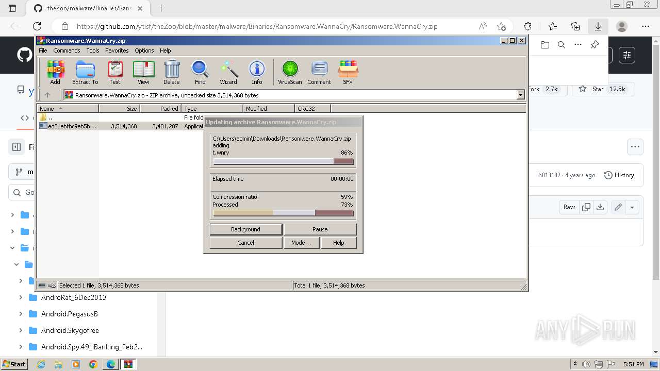Open the Help menu in WinRAR

(165, 50)
